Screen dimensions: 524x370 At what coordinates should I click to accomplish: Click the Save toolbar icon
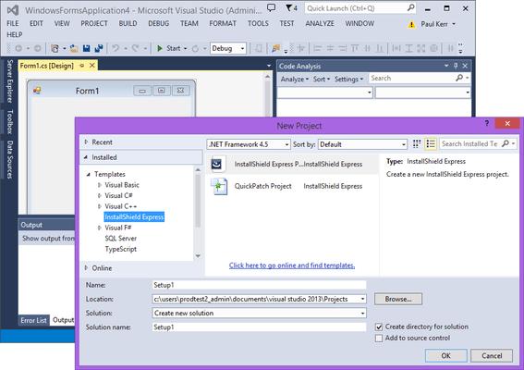click(x=87, y=49)
